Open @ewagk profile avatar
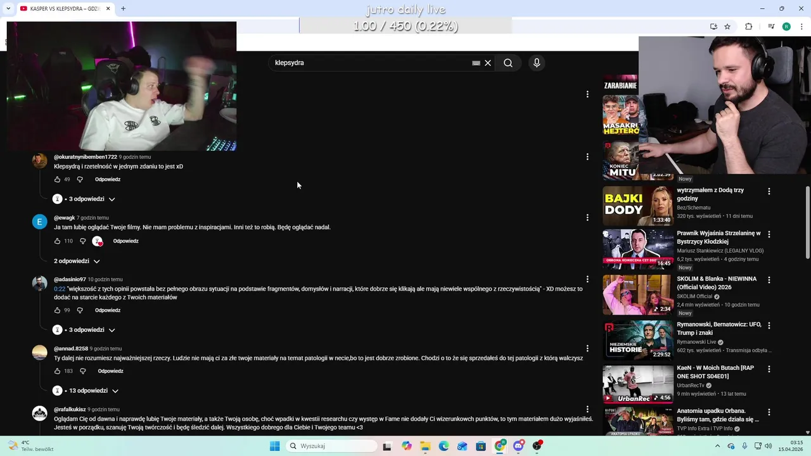This screenshot has width=811, height=456. [x=40, y=222]
